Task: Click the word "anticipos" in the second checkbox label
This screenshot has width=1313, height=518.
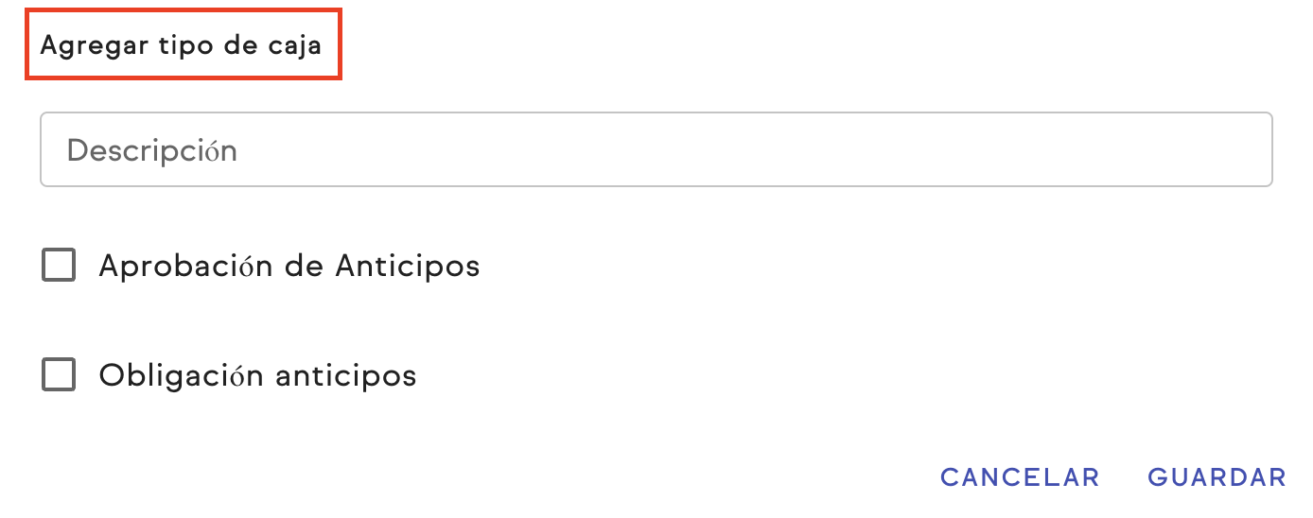Action: coord(345,375)
